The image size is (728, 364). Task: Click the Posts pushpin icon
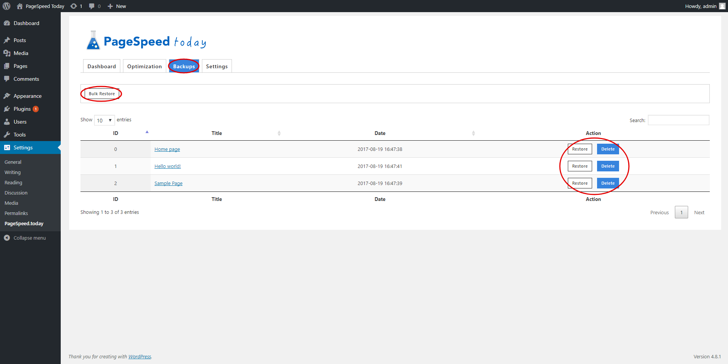[7, 40]
